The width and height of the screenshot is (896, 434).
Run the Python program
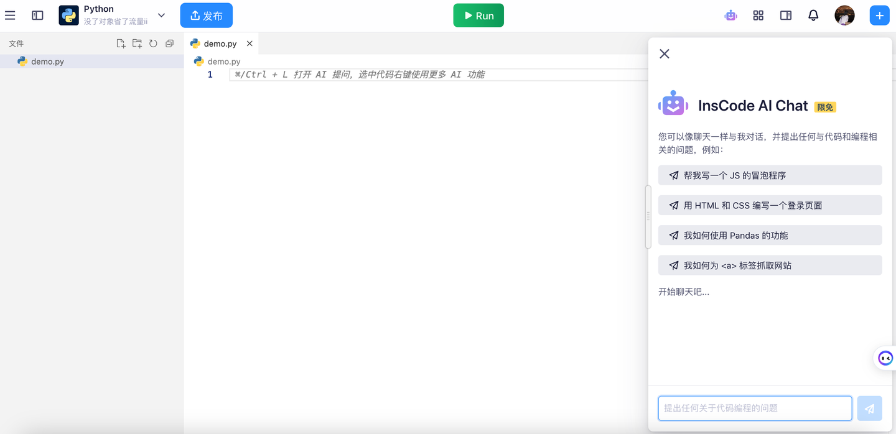pos(478,15)
